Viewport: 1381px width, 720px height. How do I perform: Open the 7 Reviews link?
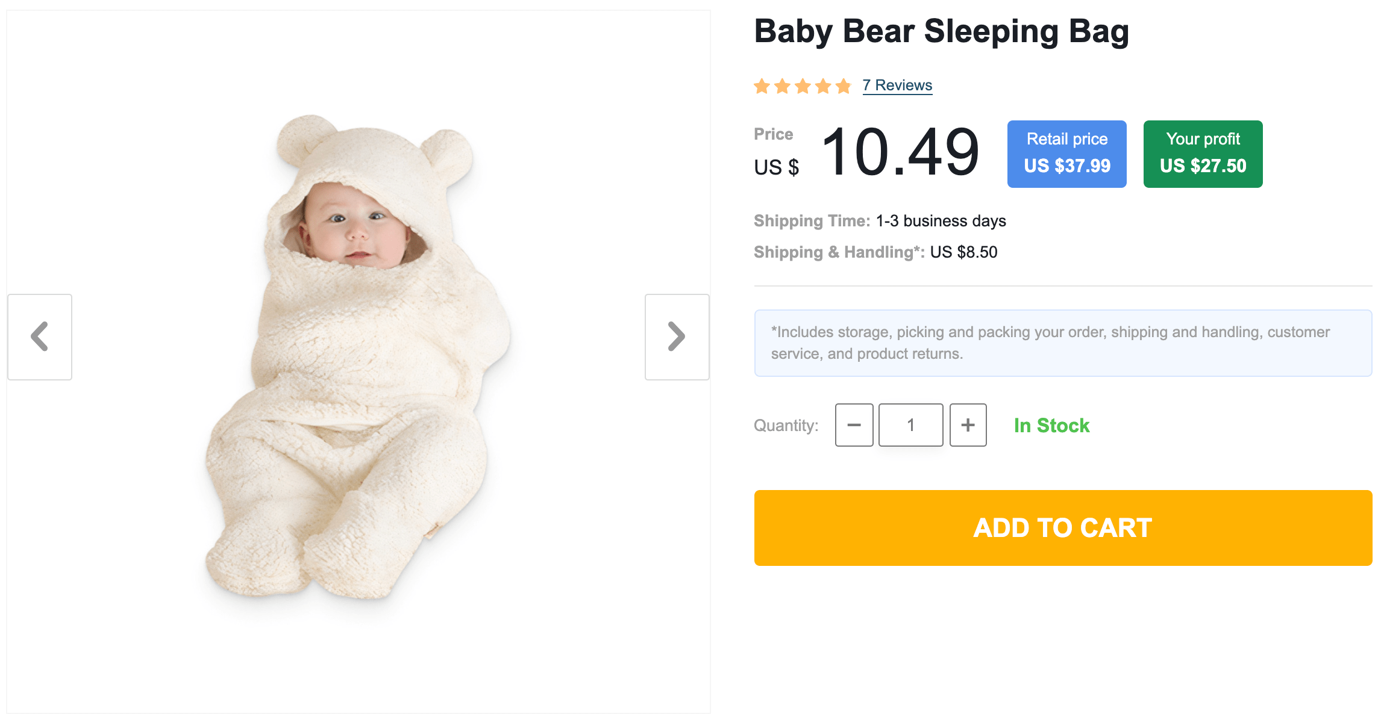coord(897,85)
